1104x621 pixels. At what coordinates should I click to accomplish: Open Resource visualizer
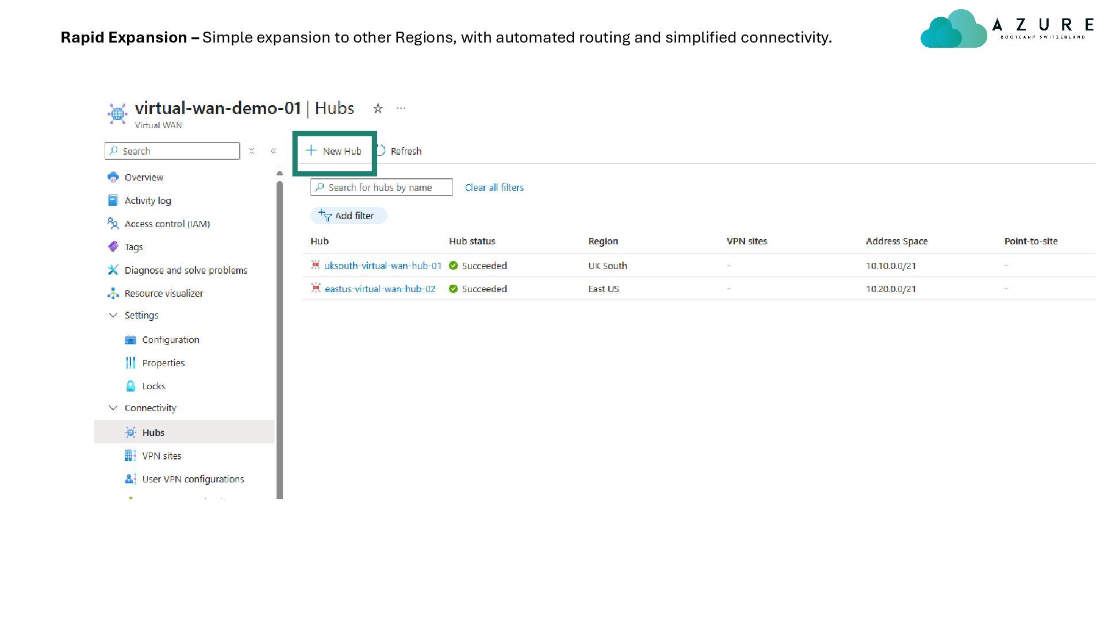[x=164, y=293]
